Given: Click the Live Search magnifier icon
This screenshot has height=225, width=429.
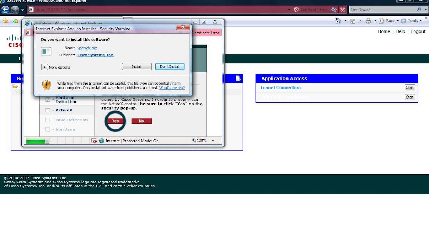Looking at the screenshot, I should (x=419, y=10).
